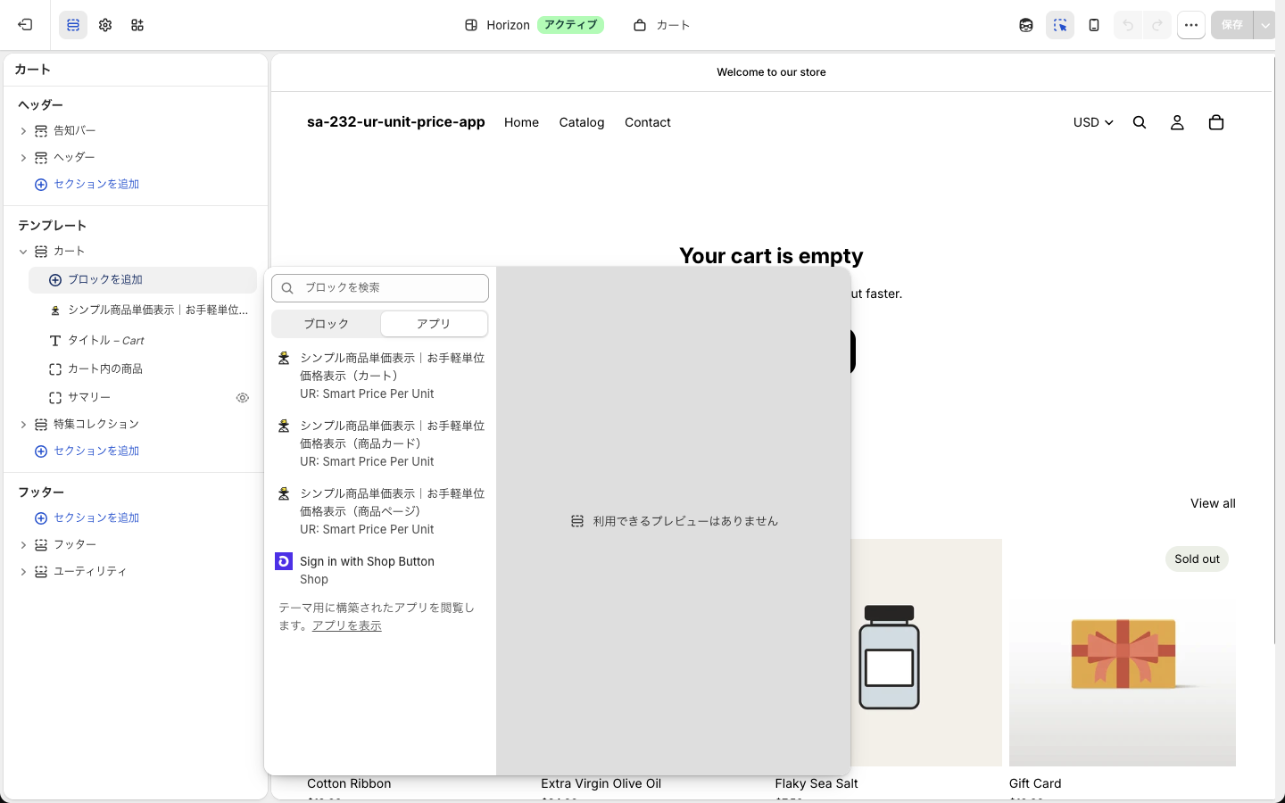Click the market preview icon in top bar
The height and width of the screenshot is (803, 1285).
(x=1026, y=25)
